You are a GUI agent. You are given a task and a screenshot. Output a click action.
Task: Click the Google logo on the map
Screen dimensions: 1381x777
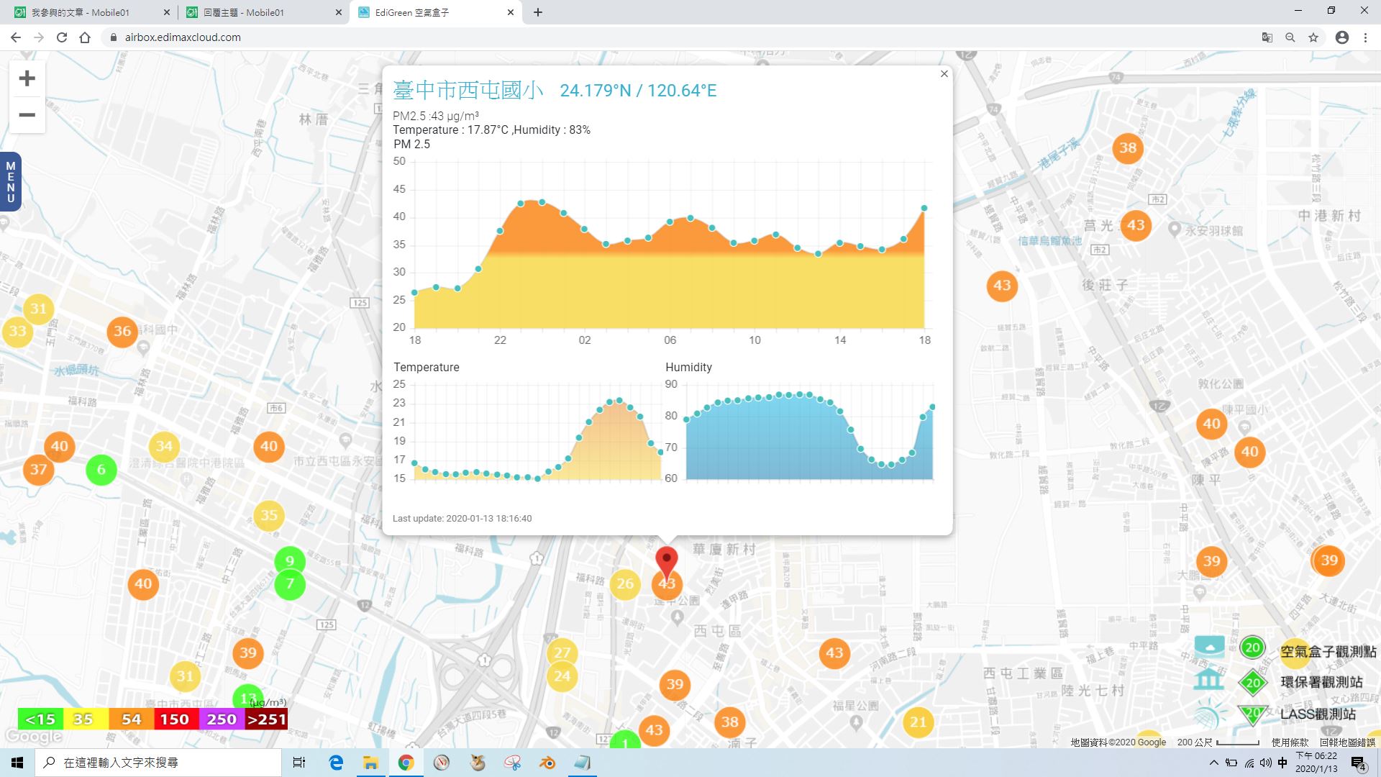point(33,737)
